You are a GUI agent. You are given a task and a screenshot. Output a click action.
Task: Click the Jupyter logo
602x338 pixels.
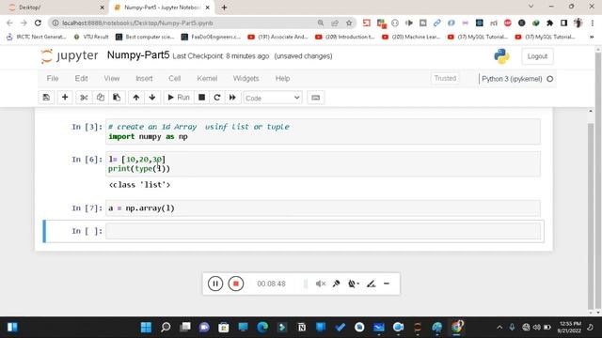point(70,56)
